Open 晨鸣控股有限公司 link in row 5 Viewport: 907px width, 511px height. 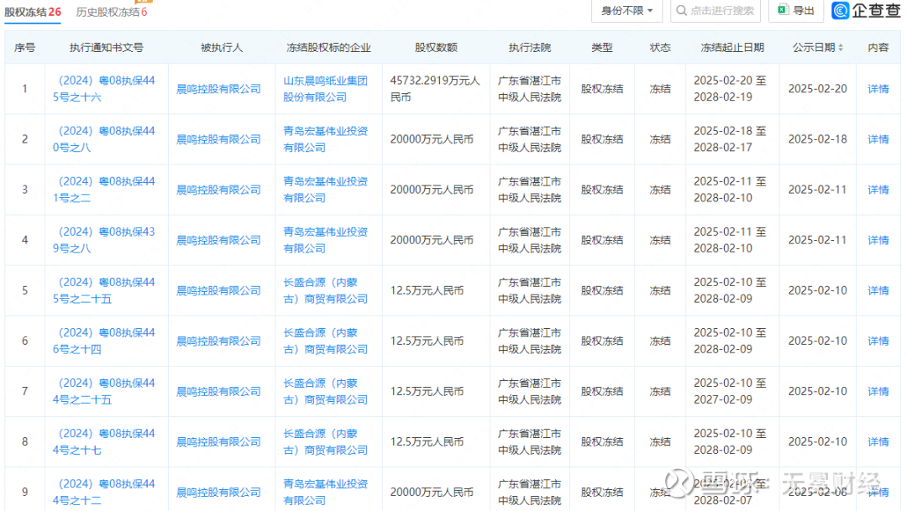(218, 290)
